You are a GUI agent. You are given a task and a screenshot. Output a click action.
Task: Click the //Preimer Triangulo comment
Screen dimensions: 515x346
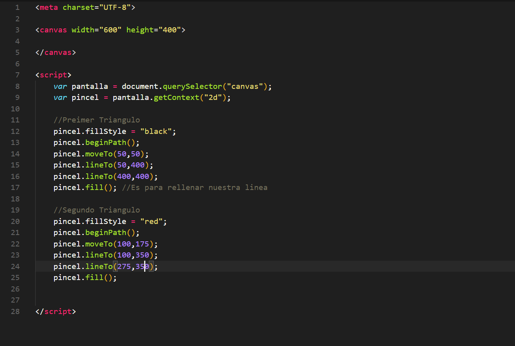tap(97, 120)
